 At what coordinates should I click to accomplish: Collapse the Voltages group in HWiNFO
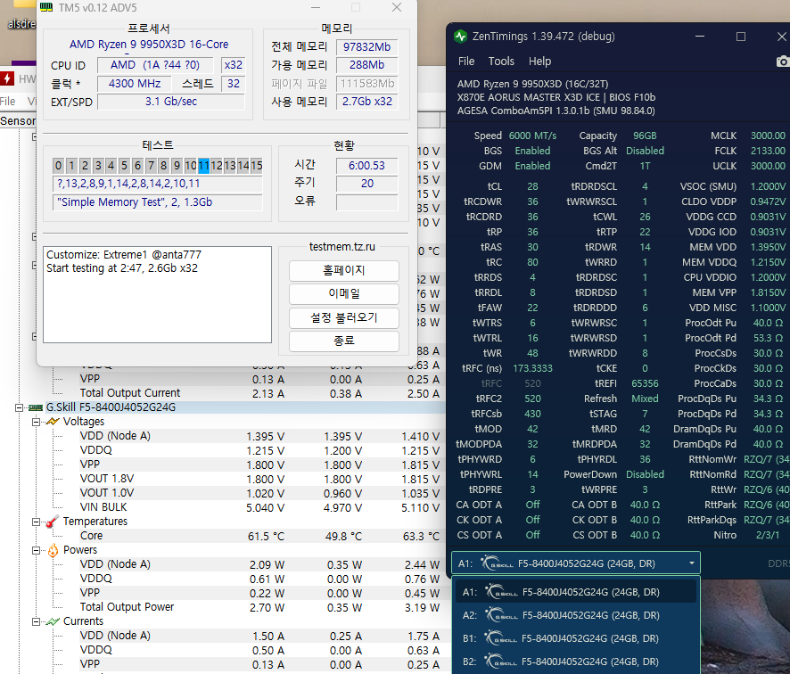point(36,422)
